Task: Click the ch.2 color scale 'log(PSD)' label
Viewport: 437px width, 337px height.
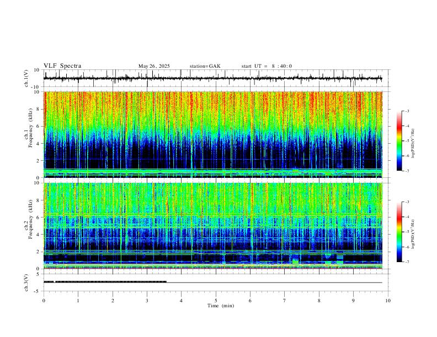Action: (413, 234)
